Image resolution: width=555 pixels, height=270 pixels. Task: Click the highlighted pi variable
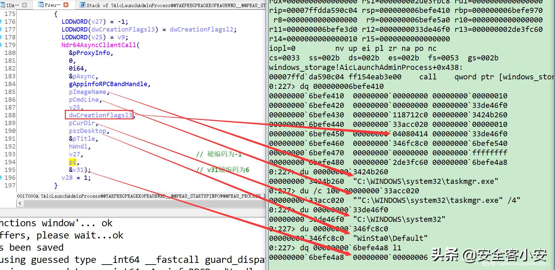click(x=72, y=162)
